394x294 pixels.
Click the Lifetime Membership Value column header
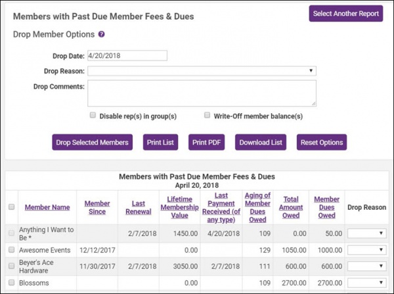[179, 207]
